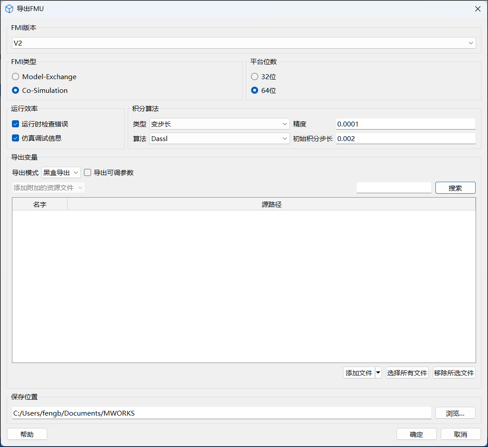Click the 初始积分步长 input field
Screen dimensions: 488x447
405,138
